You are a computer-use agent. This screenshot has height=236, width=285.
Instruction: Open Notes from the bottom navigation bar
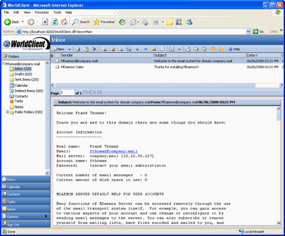26,209
